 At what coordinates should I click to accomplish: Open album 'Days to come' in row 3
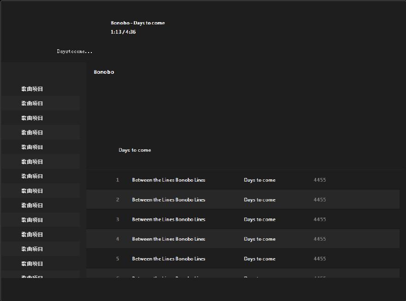click(260, 219)
